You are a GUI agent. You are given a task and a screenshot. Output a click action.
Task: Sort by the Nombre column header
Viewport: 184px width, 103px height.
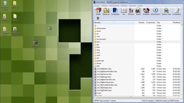(114, 23)
